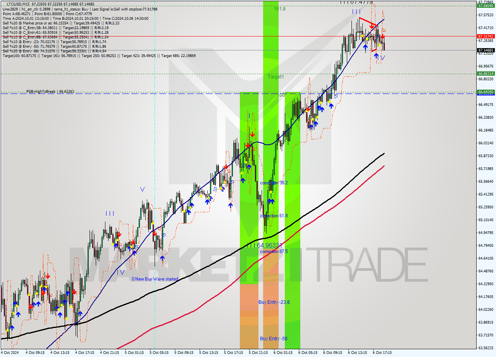Click the black 67.14685 current price tag
This screenshot has height=357, width=496.
click(486, 50)
